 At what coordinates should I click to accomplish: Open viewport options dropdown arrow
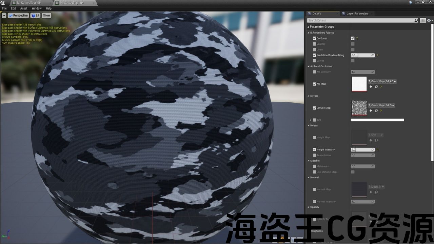[4, 15]
